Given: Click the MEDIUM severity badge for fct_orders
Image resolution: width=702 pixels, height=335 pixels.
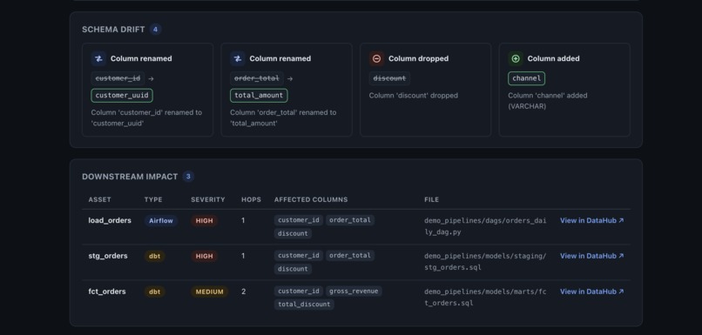Looking at the screenshot, I should pos(210,291).
